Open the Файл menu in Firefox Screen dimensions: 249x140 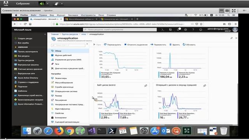point(33,15)
